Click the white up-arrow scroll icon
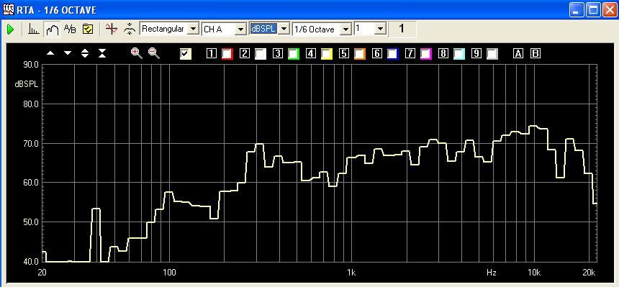 50,53
